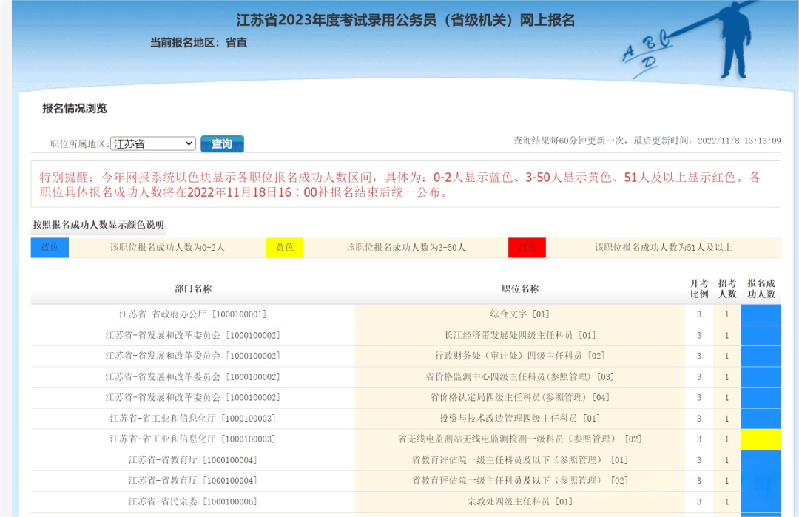799x517 pixels.
Task: Click the 开考比例 column header
Action: [698, 288]
